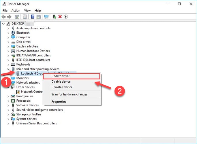Choose Update driver from context menu
Viewport: 197px width, 144px height.
(x=60, y=76)
